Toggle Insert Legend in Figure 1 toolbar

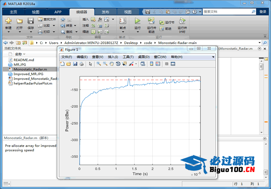pos(158,64)
